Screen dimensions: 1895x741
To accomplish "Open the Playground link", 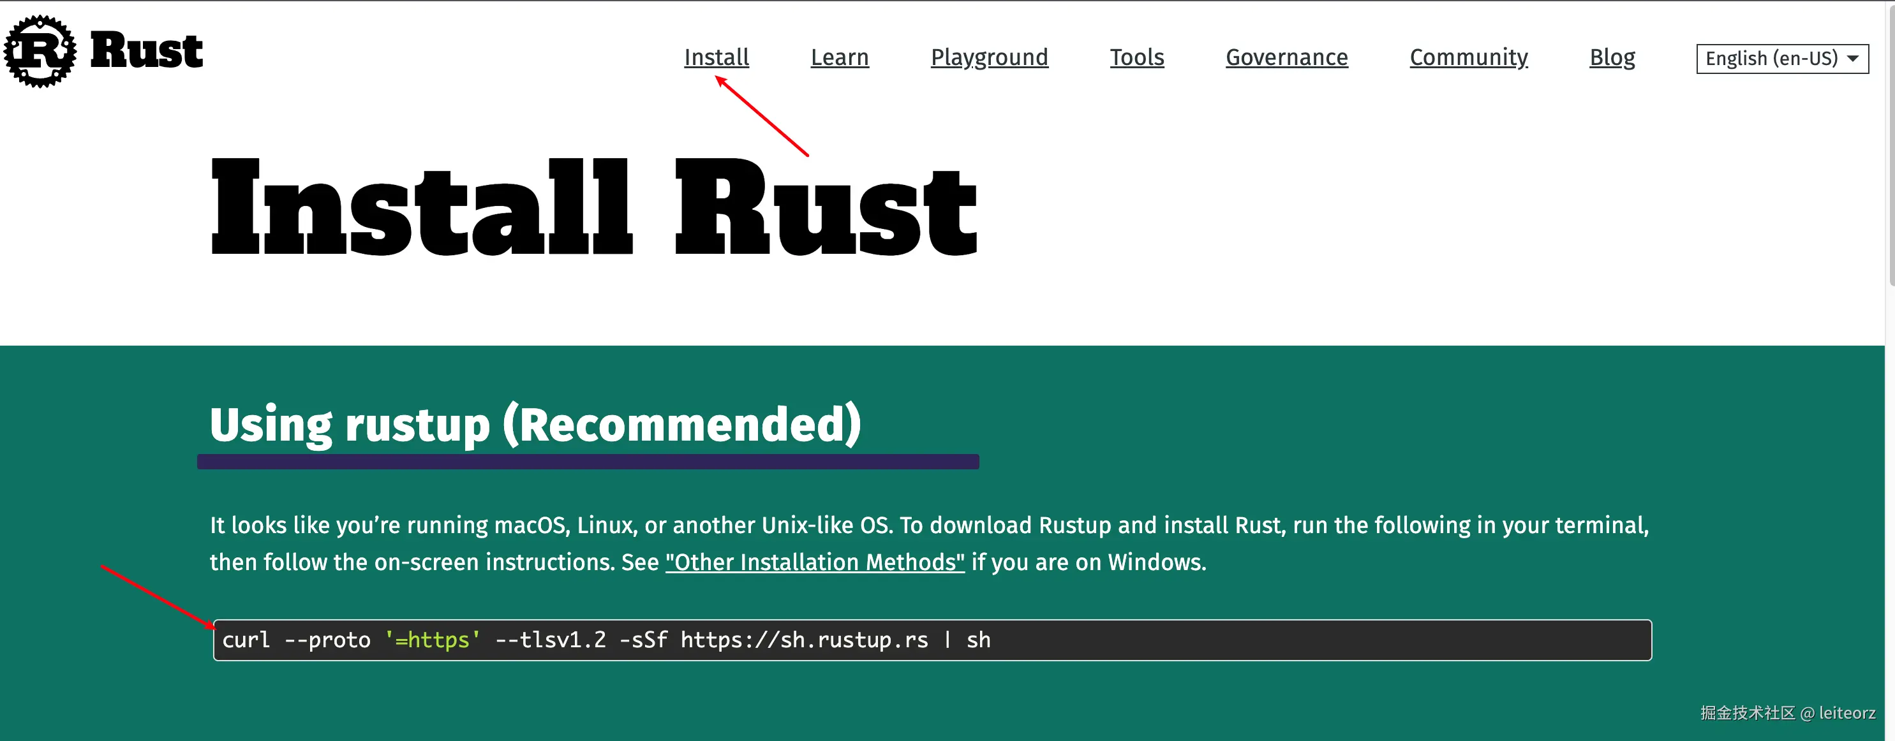I will point(989,57).
